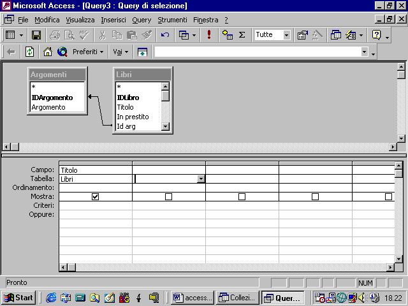Expand the Query Type dropdown arrow

tap(194, 35)
